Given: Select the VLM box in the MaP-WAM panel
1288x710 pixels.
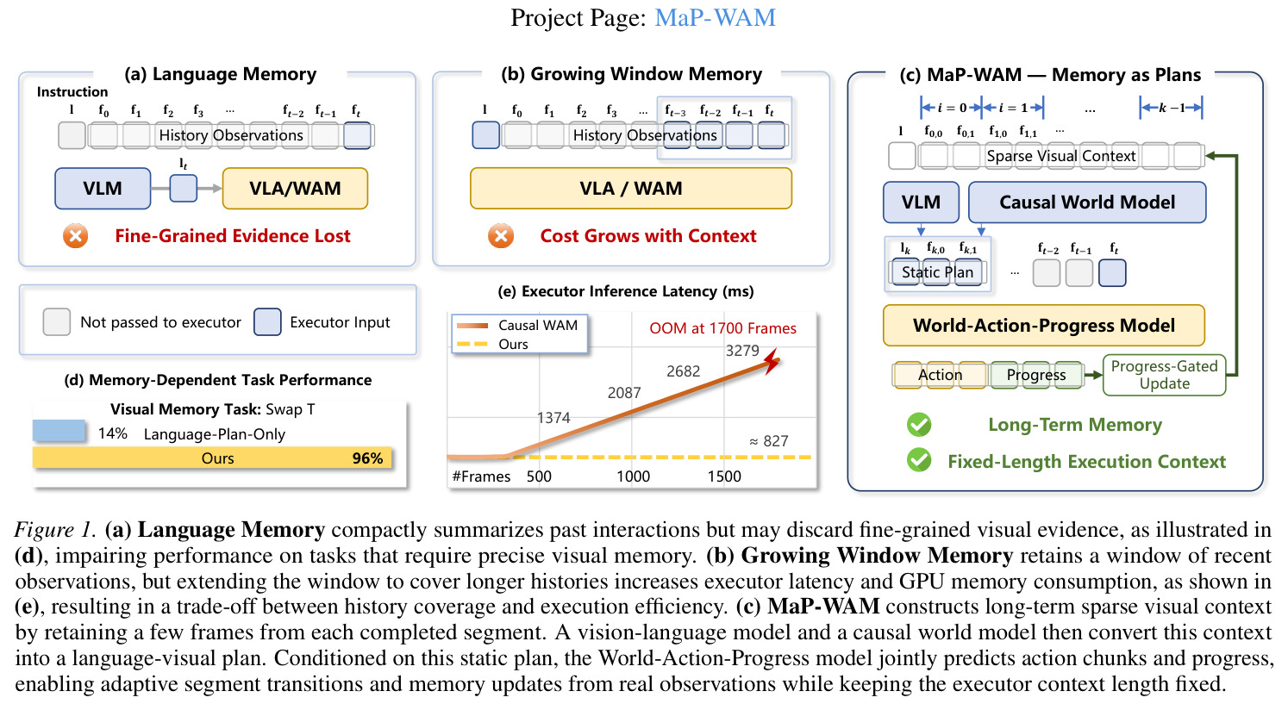Looking at the screenshot, I should [x=921, y=202].
